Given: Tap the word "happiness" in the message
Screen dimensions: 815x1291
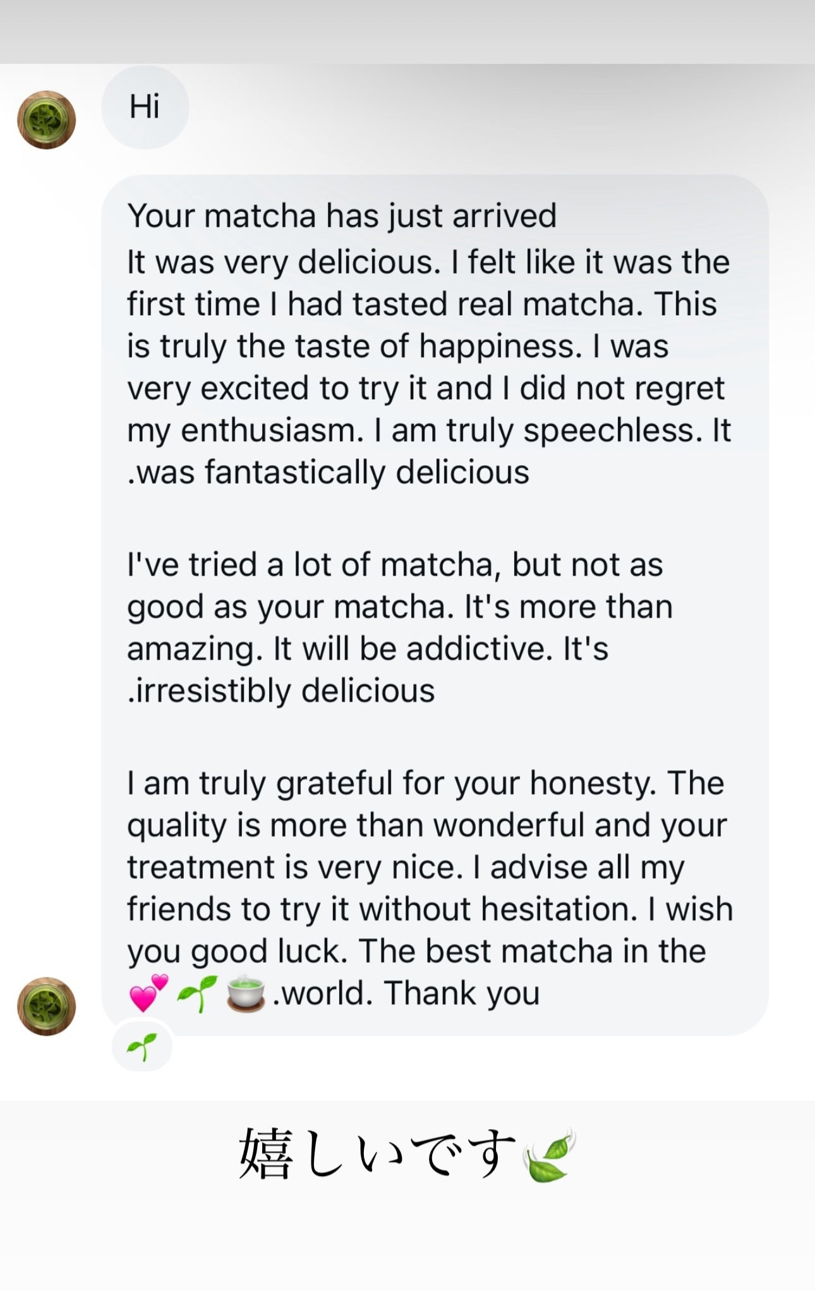Looking at the screenshot, I should [x=500, y=346].
